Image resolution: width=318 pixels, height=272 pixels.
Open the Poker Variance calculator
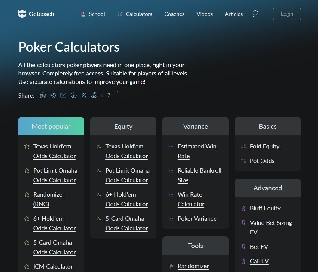[197, 219]
